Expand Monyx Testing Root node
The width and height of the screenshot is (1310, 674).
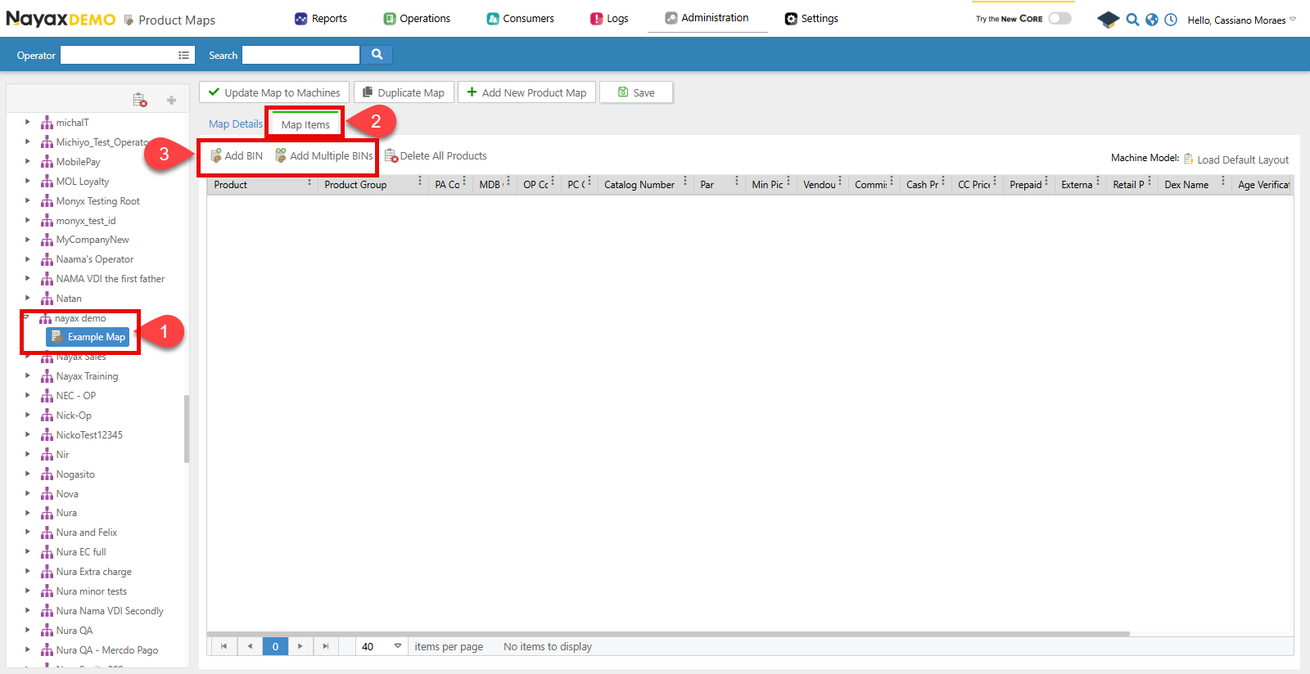pyautogui.click(x=28, y=200)
